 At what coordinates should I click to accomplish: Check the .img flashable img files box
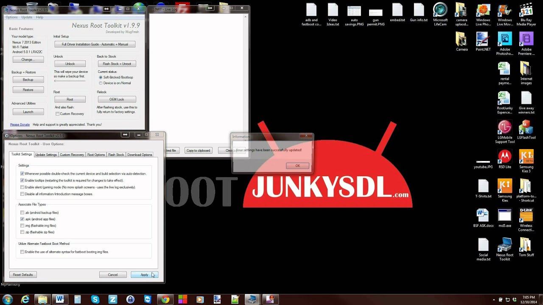pyautogui.click(x=22, y=226)
